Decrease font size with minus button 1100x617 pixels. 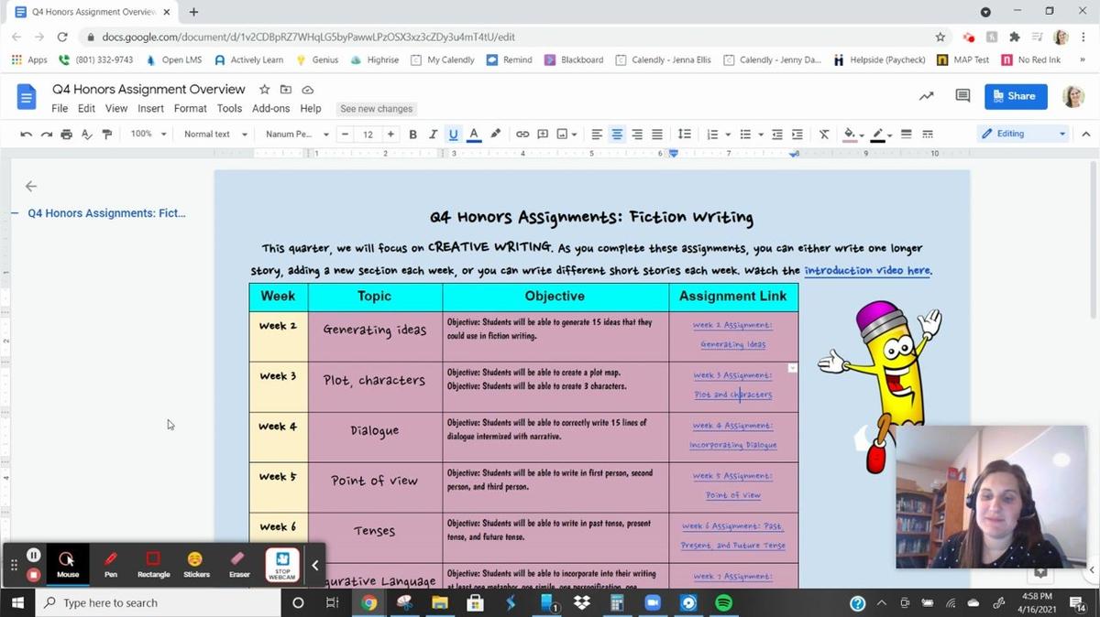pyautogui.click(x=345, y=134)
